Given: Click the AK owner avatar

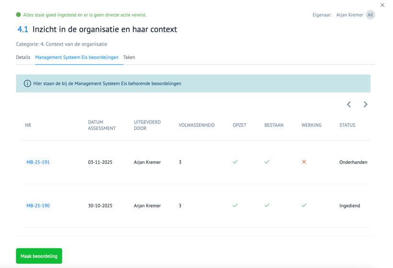Looking at the screenshot, I should pos(370,15).
